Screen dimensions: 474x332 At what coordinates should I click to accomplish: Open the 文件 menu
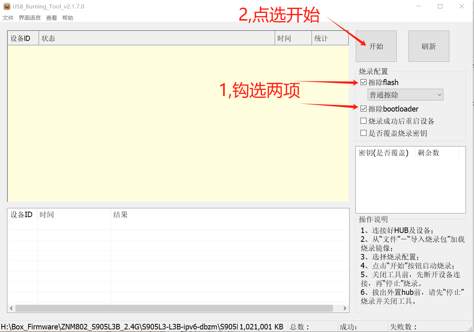point(8,18)
